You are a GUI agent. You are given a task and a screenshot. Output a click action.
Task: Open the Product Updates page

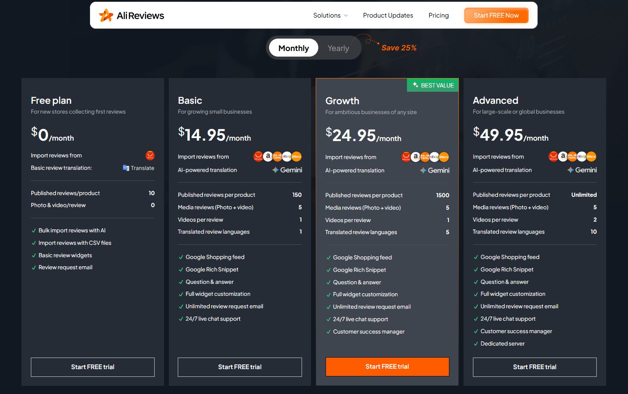pos(388,15)
